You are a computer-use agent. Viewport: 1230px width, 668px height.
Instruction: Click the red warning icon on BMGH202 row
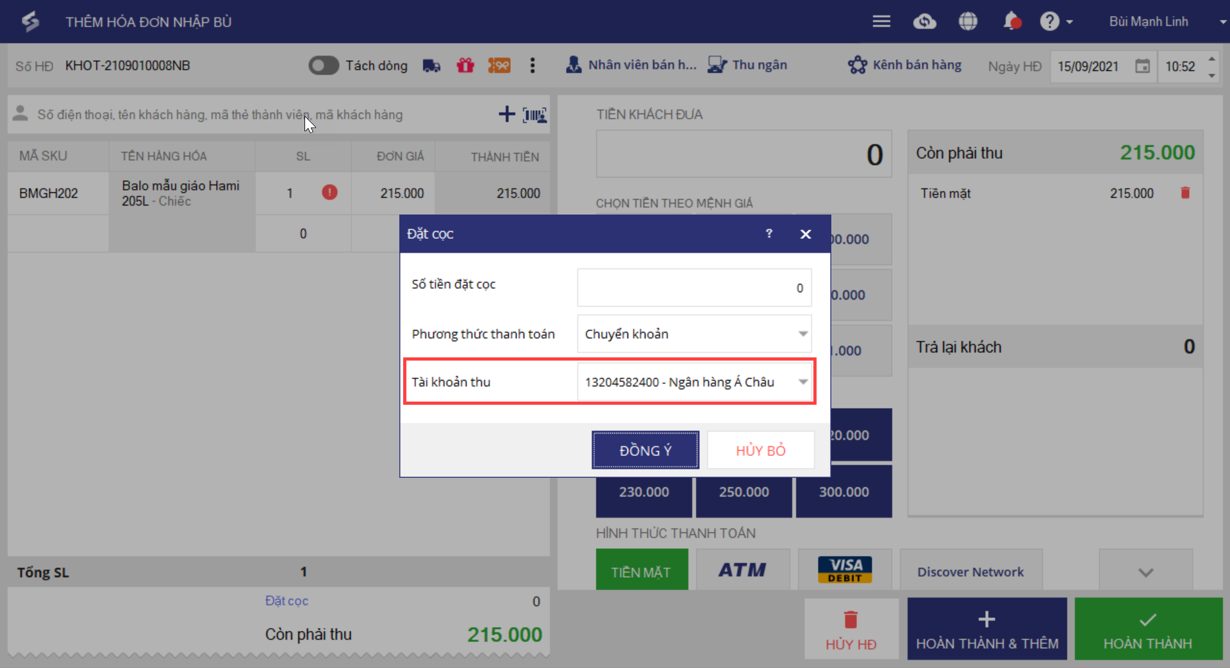pyautogui.click(x=329, y=192)
